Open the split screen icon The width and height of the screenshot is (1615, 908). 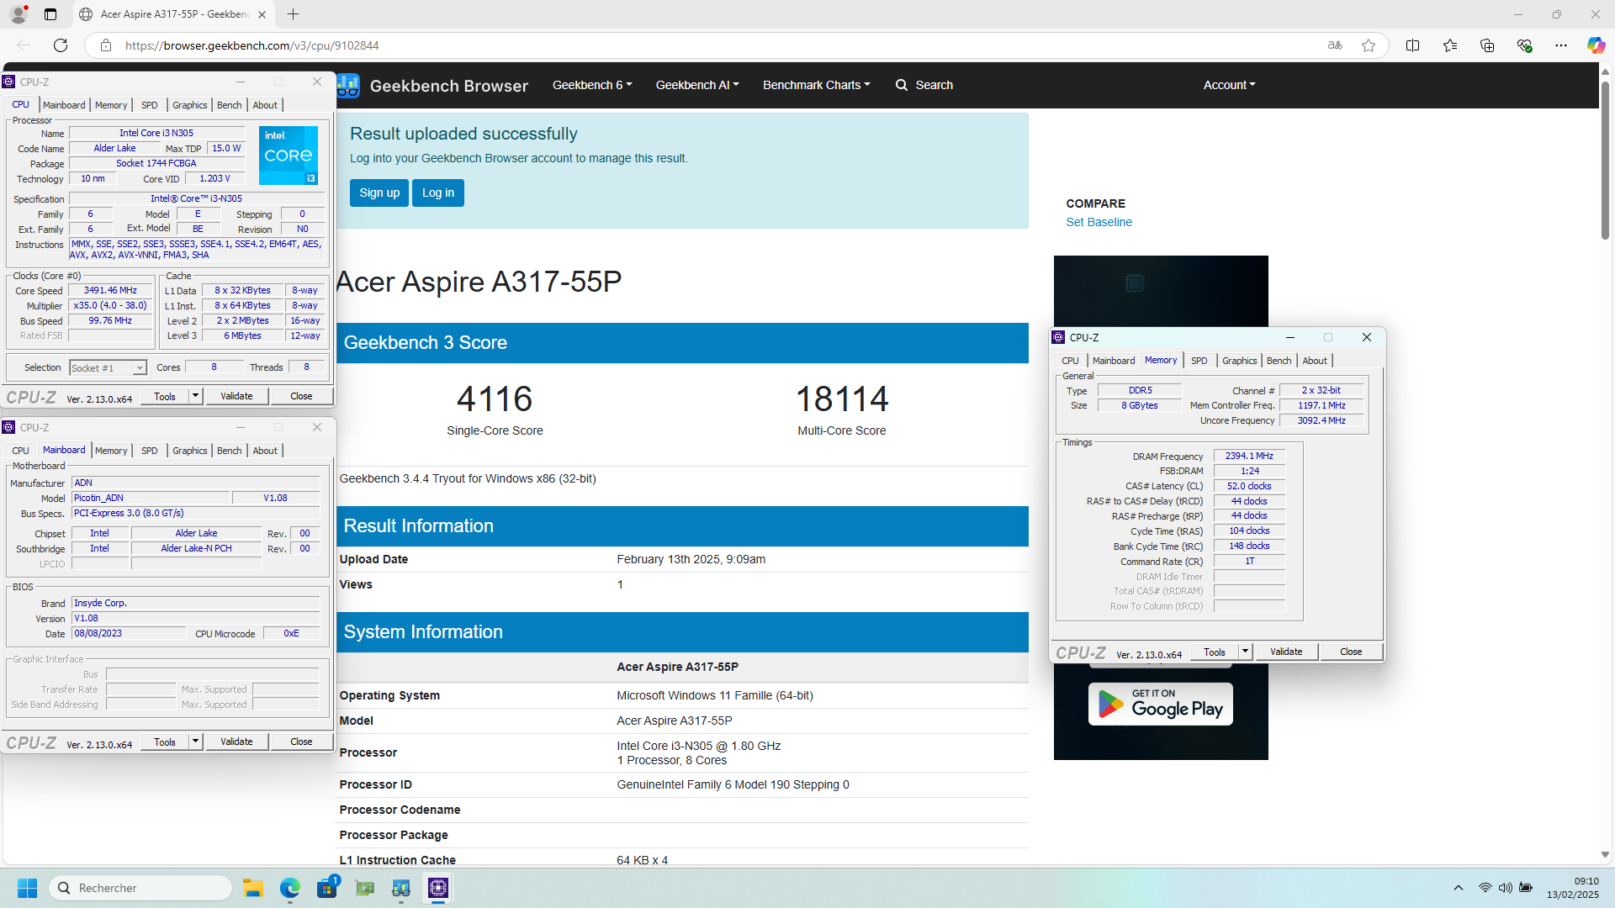[1413, 45]
